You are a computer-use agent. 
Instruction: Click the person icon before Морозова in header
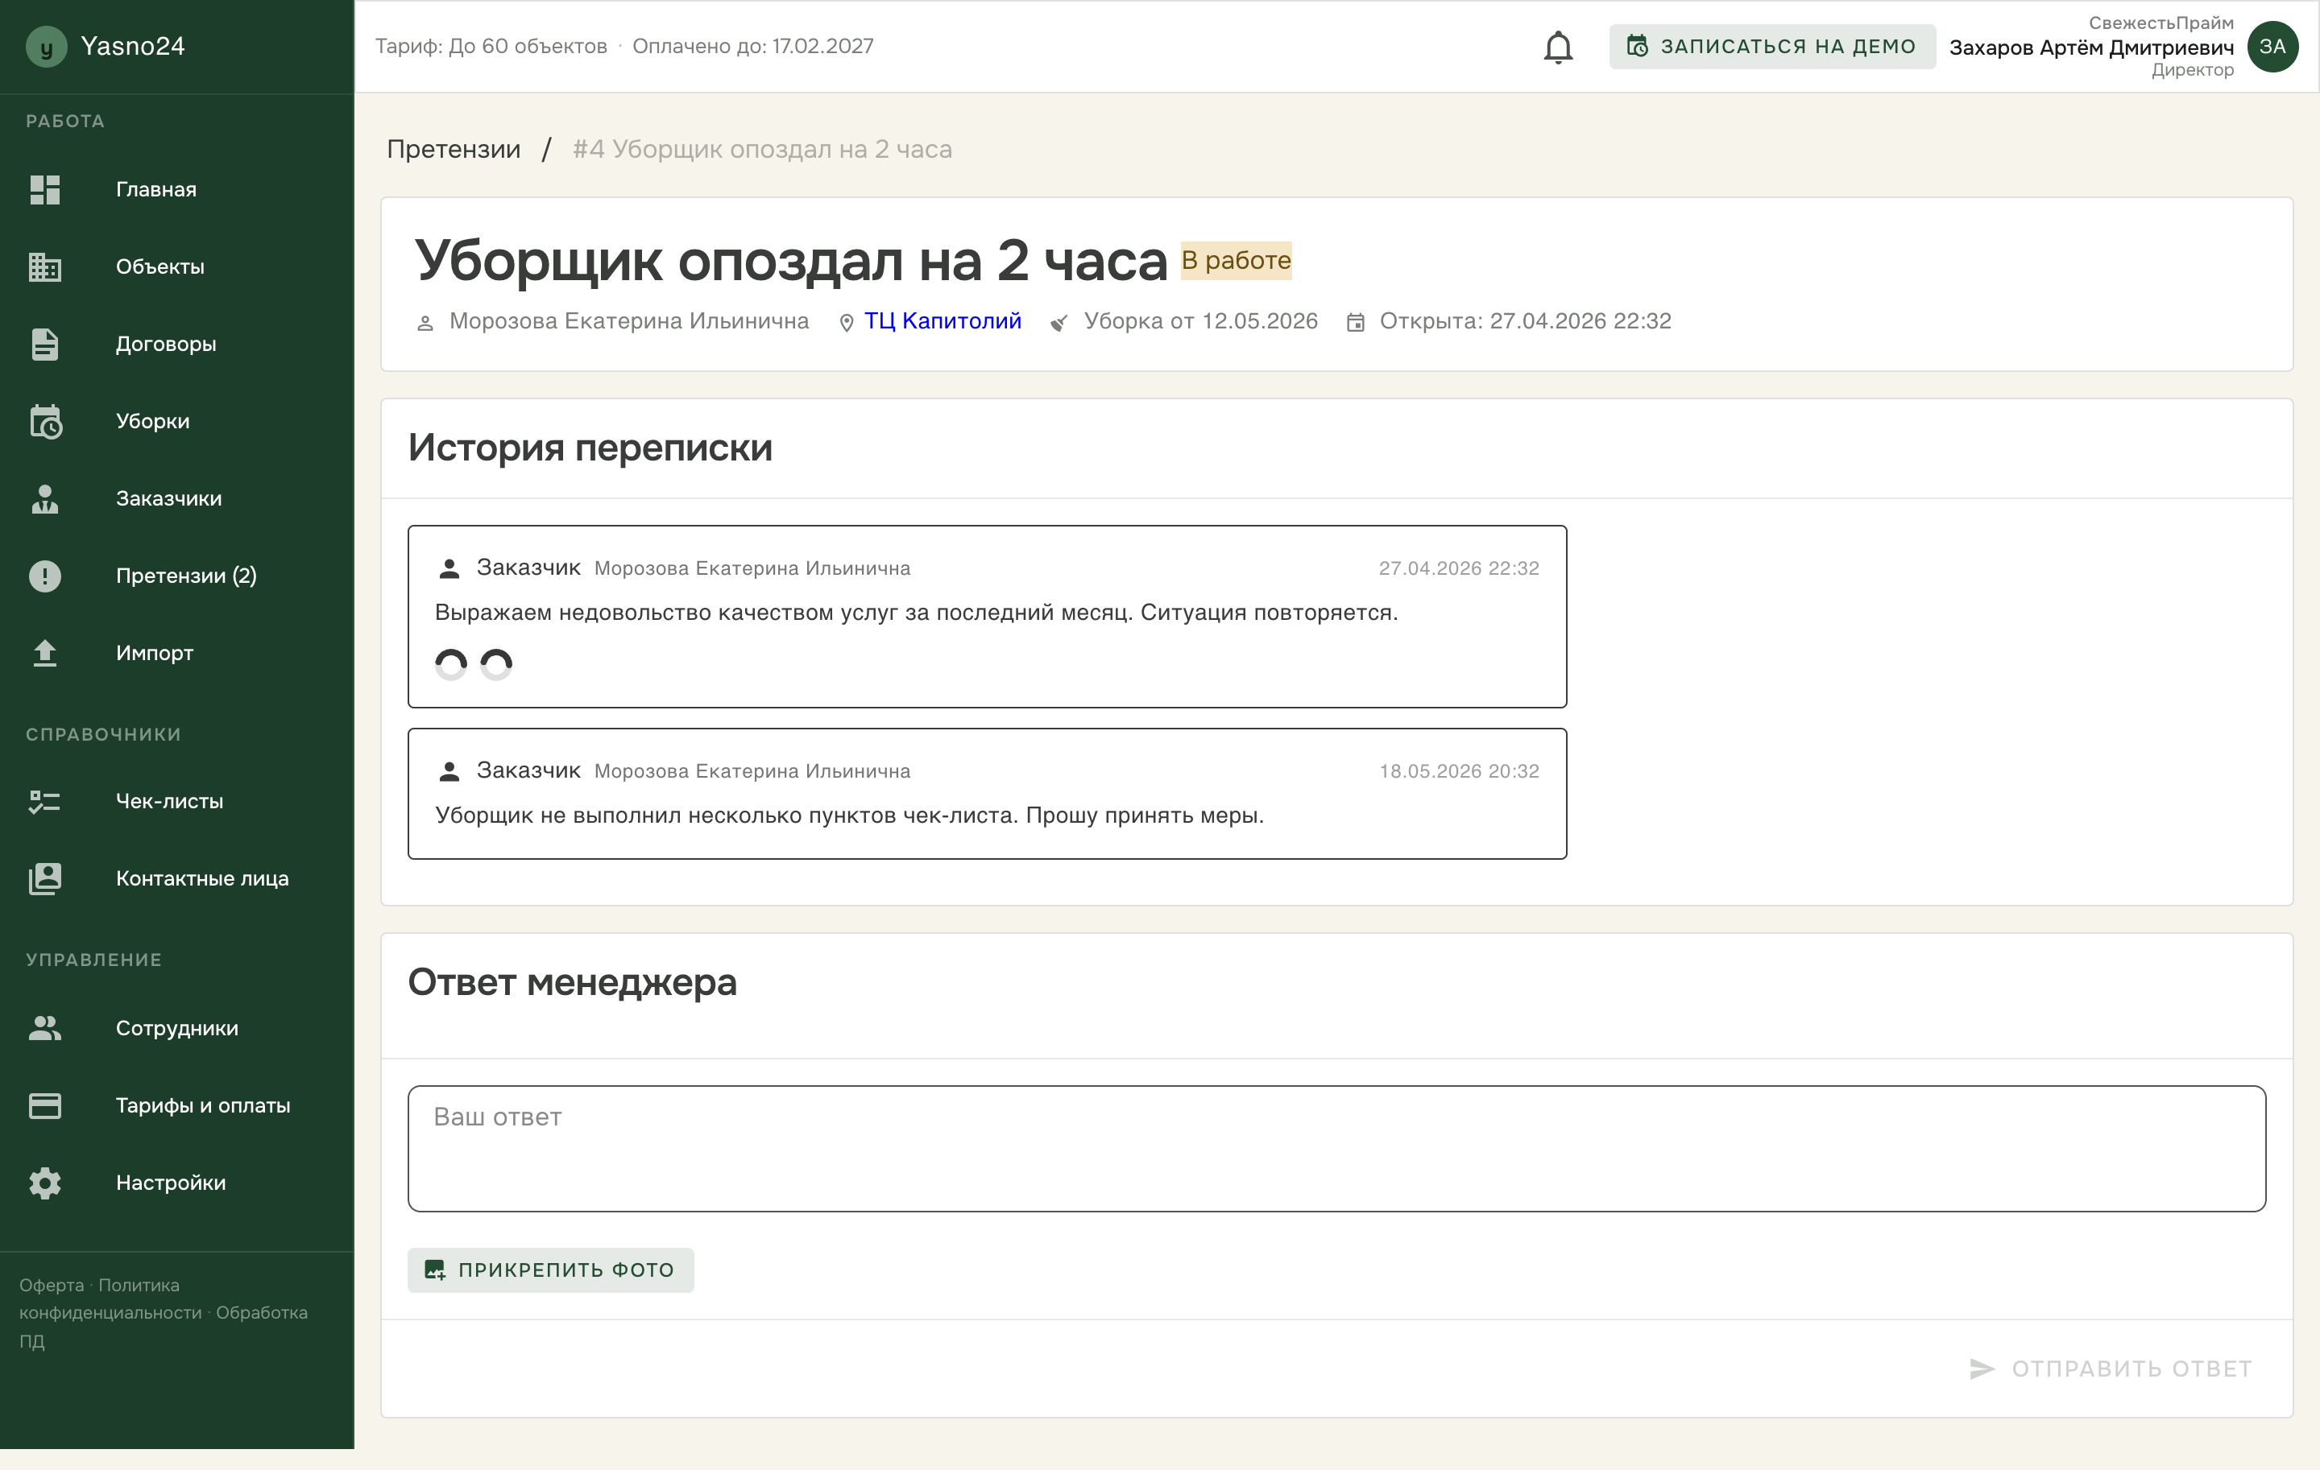coord(425,324)
